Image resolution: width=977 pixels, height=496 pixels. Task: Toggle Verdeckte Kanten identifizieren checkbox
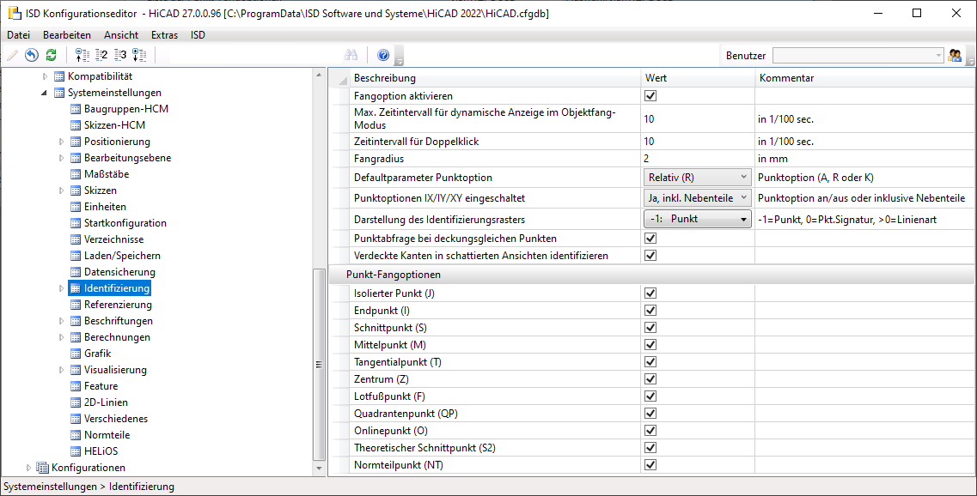tap(650, 255)
